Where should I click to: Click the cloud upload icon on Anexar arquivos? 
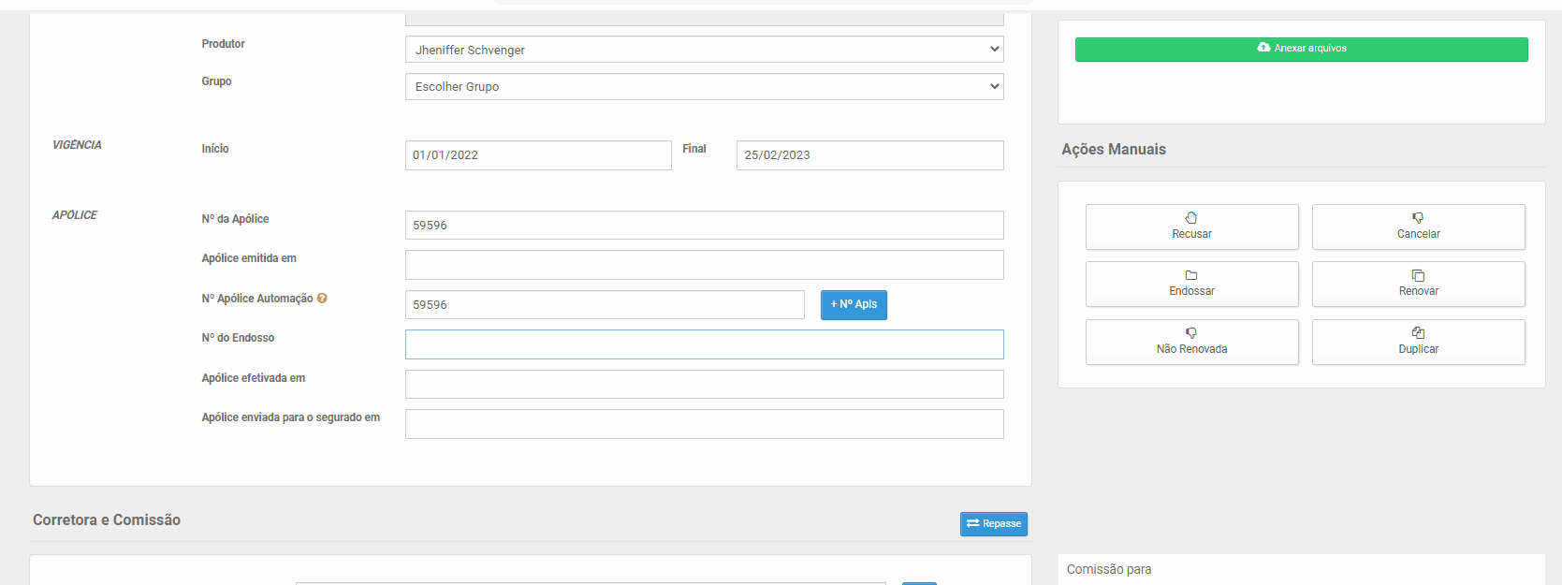pyautogui.click(x=1263, y=48)
